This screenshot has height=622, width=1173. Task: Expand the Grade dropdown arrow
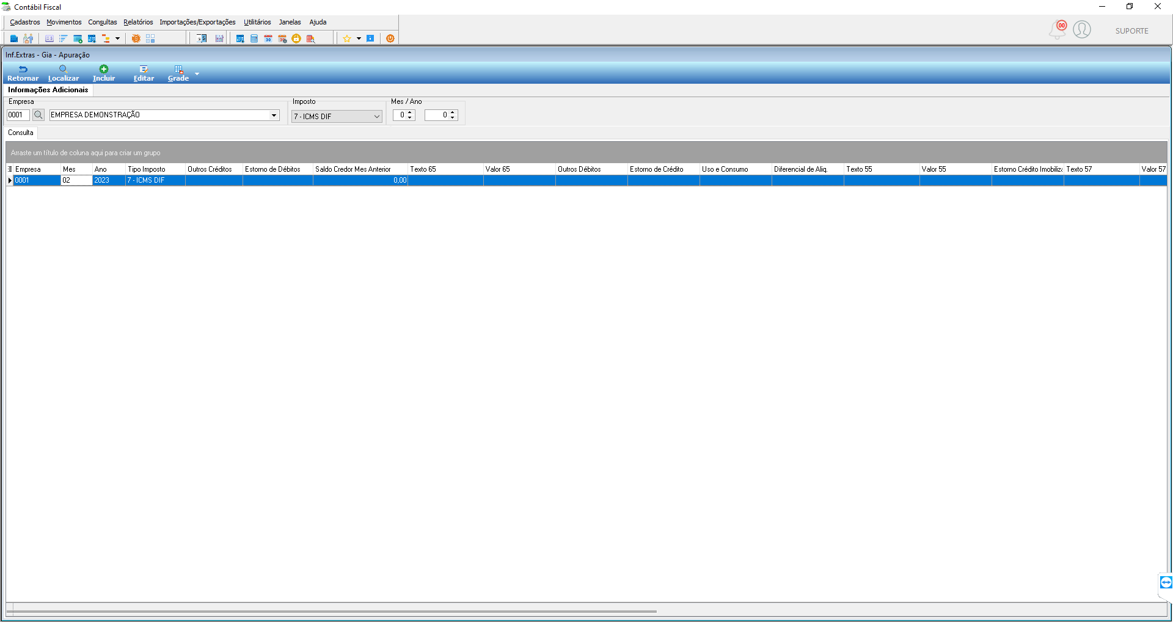(x=197, y=73)
